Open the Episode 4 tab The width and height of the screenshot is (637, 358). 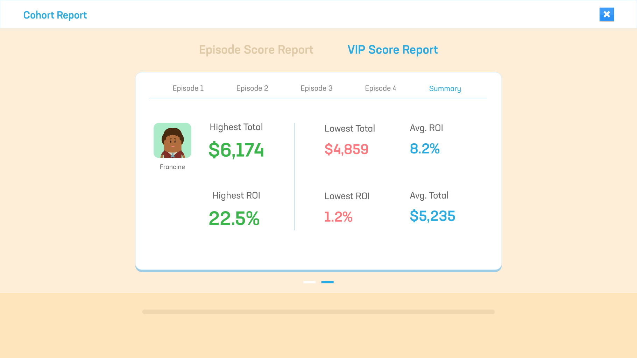click(381, 88)
